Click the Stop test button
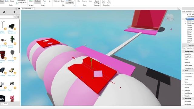 click(x=90, y=1)
